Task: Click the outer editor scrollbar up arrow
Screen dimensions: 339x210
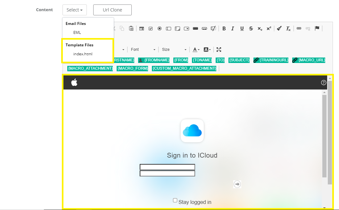Action: (330, 78)
